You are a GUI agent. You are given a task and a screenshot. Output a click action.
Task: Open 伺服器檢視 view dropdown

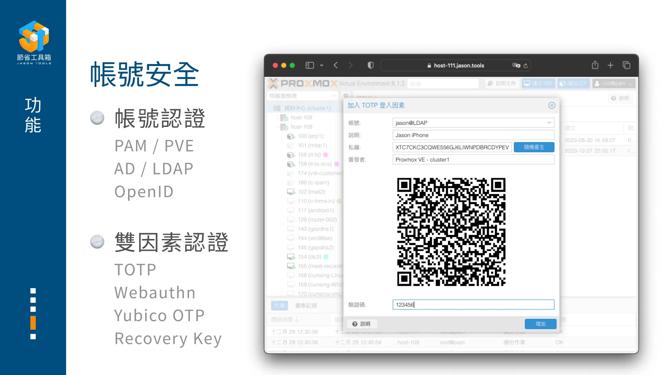[x=302, y=96]
